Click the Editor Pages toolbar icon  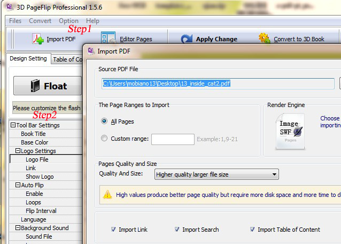click(x=108, y=38)
